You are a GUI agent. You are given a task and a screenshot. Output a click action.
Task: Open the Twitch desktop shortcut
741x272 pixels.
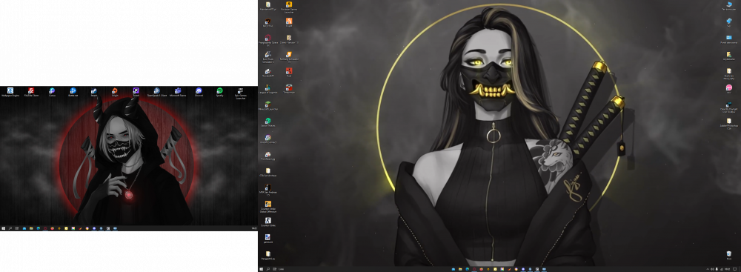coord(136,92)
